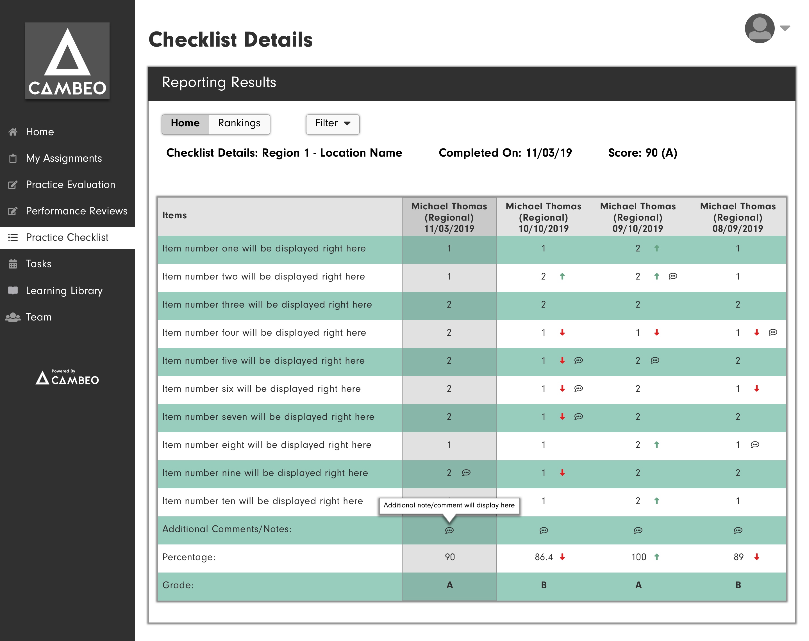Click Powered By Cambeo footer logo
Image resolution: width=809 pixels, height=641 pixels.
67,378
